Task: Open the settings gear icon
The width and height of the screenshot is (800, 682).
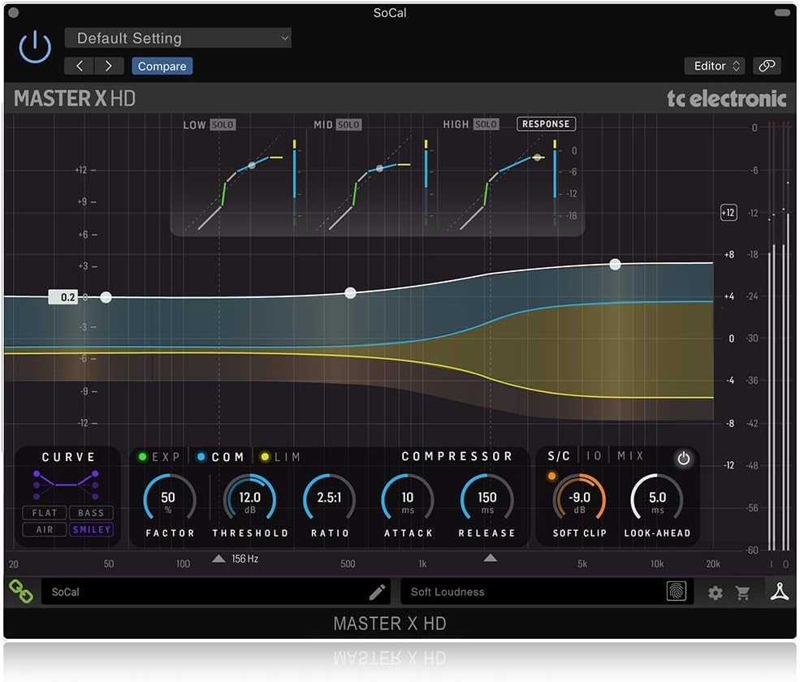Action: pyautogui.click(x=715, y=593)
